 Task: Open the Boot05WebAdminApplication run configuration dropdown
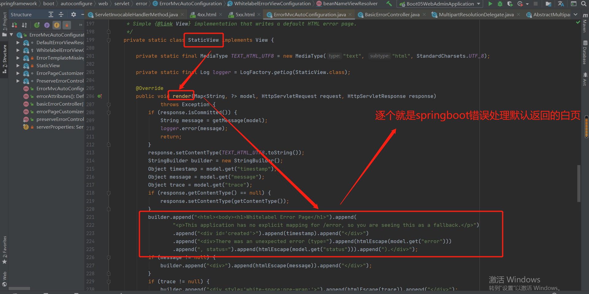(440, 4)
